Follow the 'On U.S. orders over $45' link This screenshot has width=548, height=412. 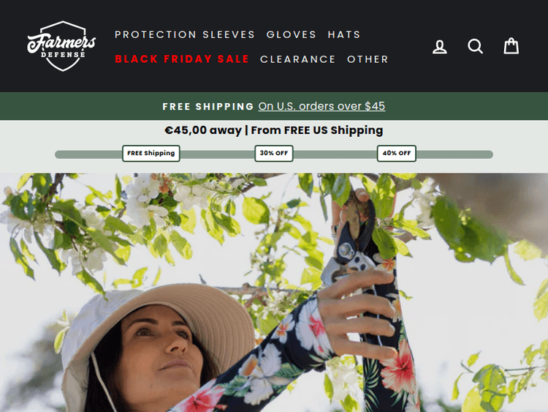click(x=321, y=106)
